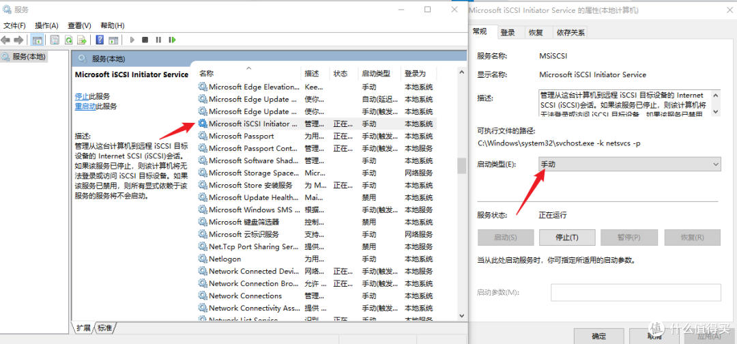Switch to the 标准 view tab

(x=105, y=328)
